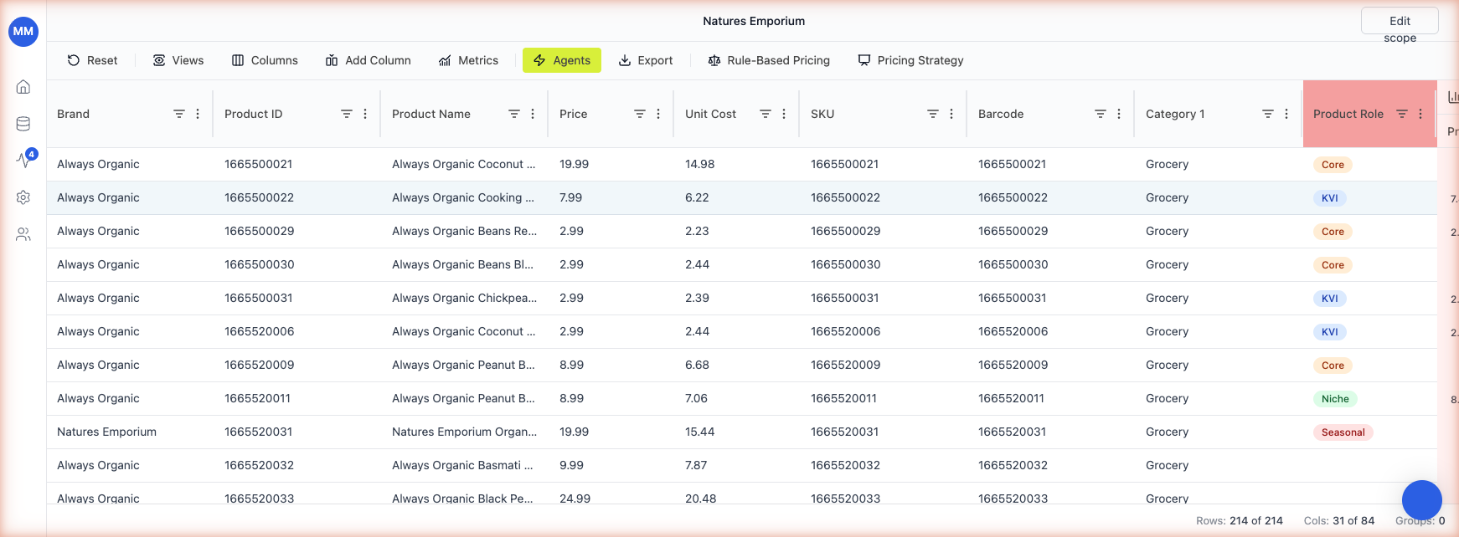The width and height of the screenshot is (1459, 537).
Task: Click the Price column filter icon
Action: click(640, 114)
